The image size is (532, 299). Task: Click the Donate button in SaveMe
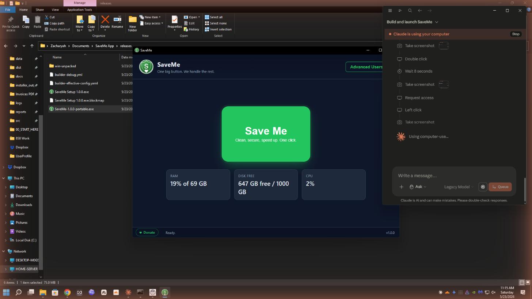click(147, 233)
